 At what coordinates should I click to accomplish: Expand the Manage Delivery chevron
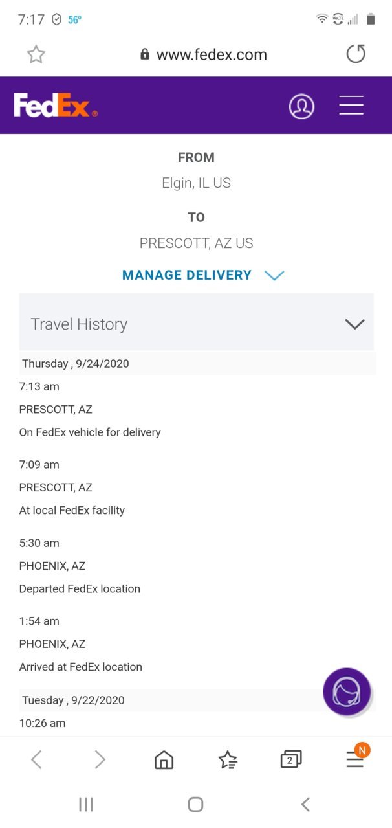274,275
